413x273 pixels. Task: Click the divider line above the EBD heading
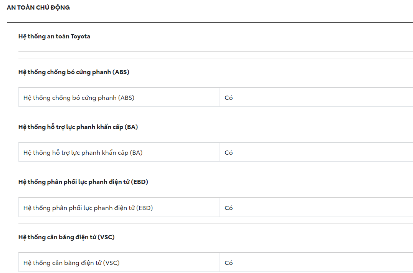[215, 168]
